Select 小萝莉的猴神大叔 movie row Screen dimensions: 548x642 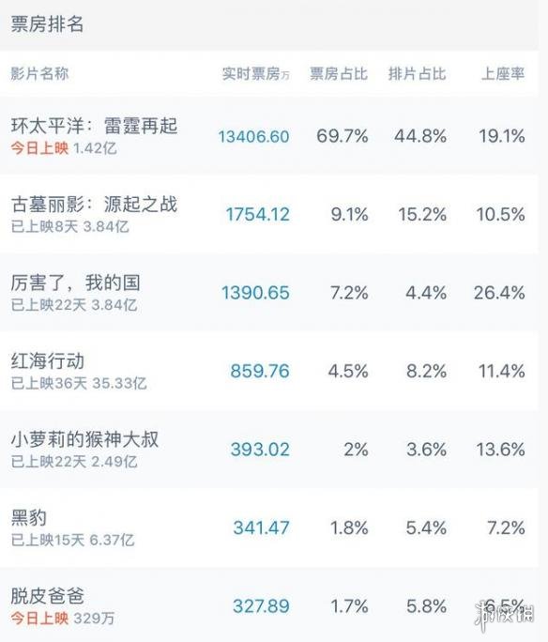point(269,450)
